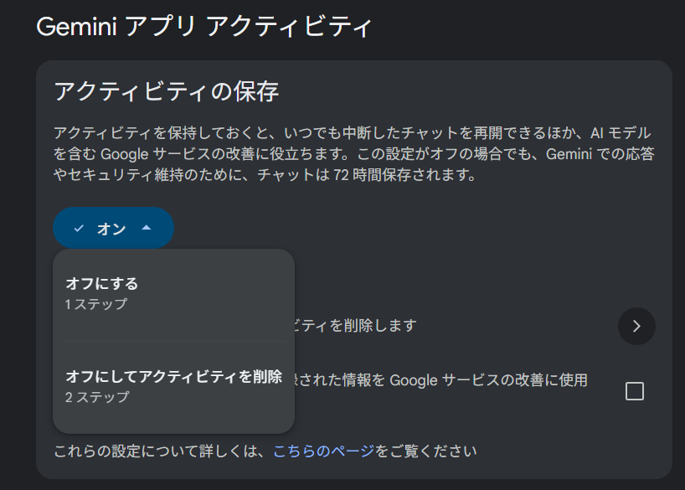Screen dimensions: 685x490
Task: Click the アクティビティの保存 section heading
Action: click(166, 91)
